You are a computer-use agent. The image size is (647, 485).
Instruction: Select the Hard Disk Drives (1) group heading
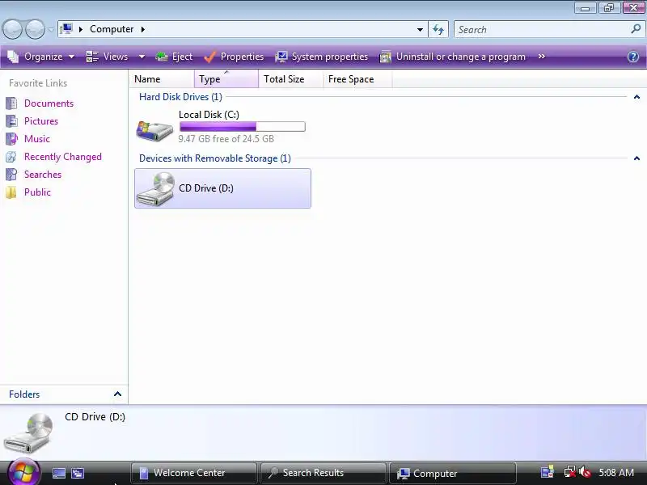(x=180, y=97)
